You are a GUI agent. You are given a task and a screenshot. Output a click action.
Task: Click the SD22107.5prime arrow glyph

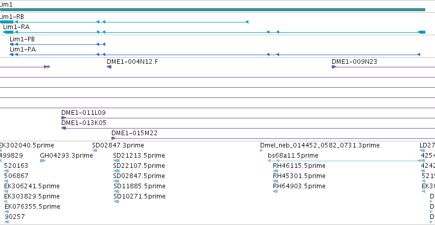[117, 171]
